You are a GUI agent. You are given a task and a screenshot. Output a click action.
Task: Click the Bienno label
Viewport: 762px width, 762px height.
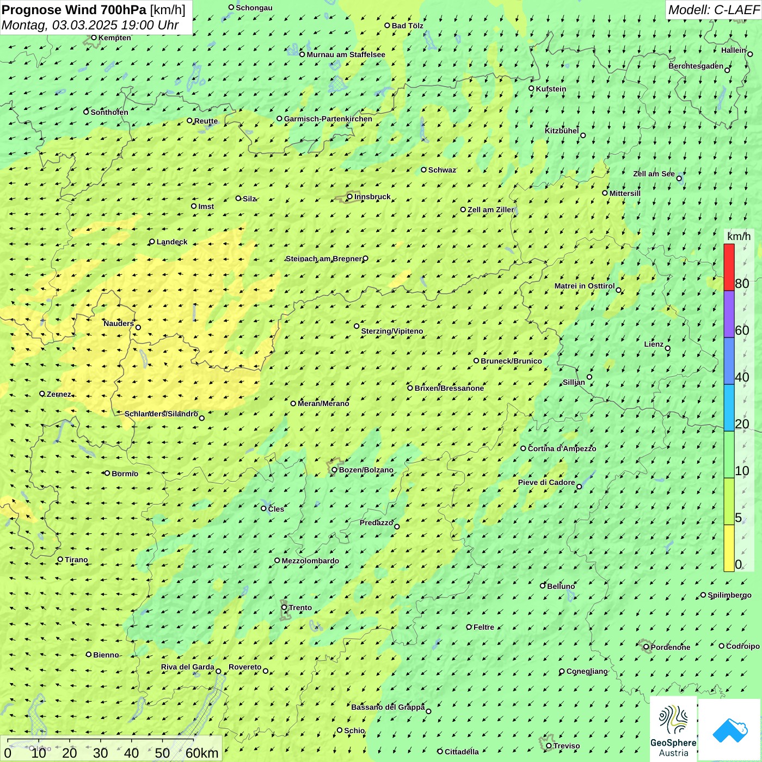click(106, 655)
